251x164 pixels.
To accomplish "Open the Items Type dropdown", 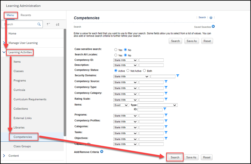I will coord(157,105).
